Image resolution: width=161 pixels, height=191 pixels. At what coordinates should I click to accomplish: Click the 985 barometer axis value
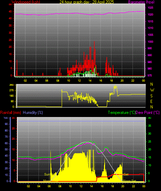pyautogui.click(x=150, y=62)
